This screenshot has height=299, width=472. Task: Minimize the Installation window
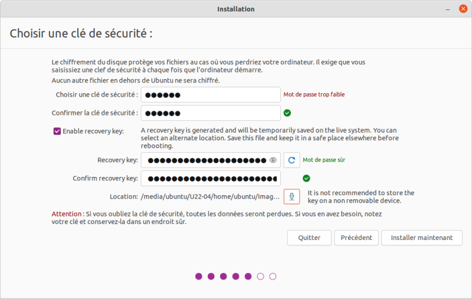448,9
